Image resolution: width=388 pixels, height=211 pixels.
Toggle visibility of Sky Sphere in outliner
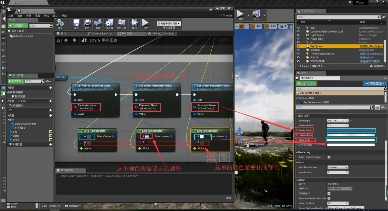pyautogui.click(x=298, y=46)
